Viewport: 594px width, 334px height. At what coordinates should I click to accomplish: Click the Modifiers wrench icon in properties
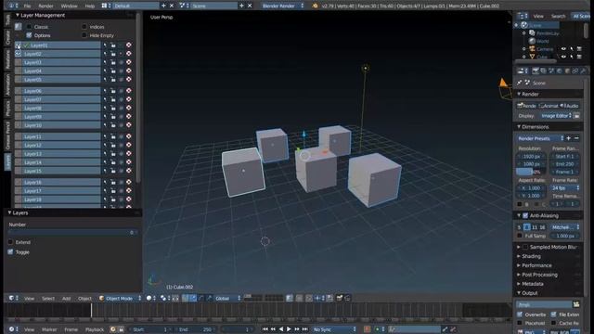(x=583, y=71)
